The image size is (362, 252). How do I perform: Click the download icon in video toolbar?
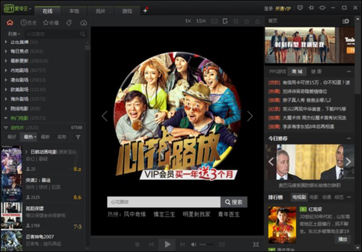pyautogui.click(x=257, y=21)
